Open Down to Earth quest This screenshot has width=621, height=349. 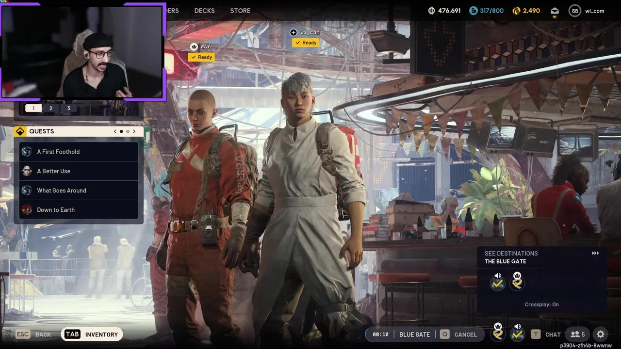(x=79, y=210)
